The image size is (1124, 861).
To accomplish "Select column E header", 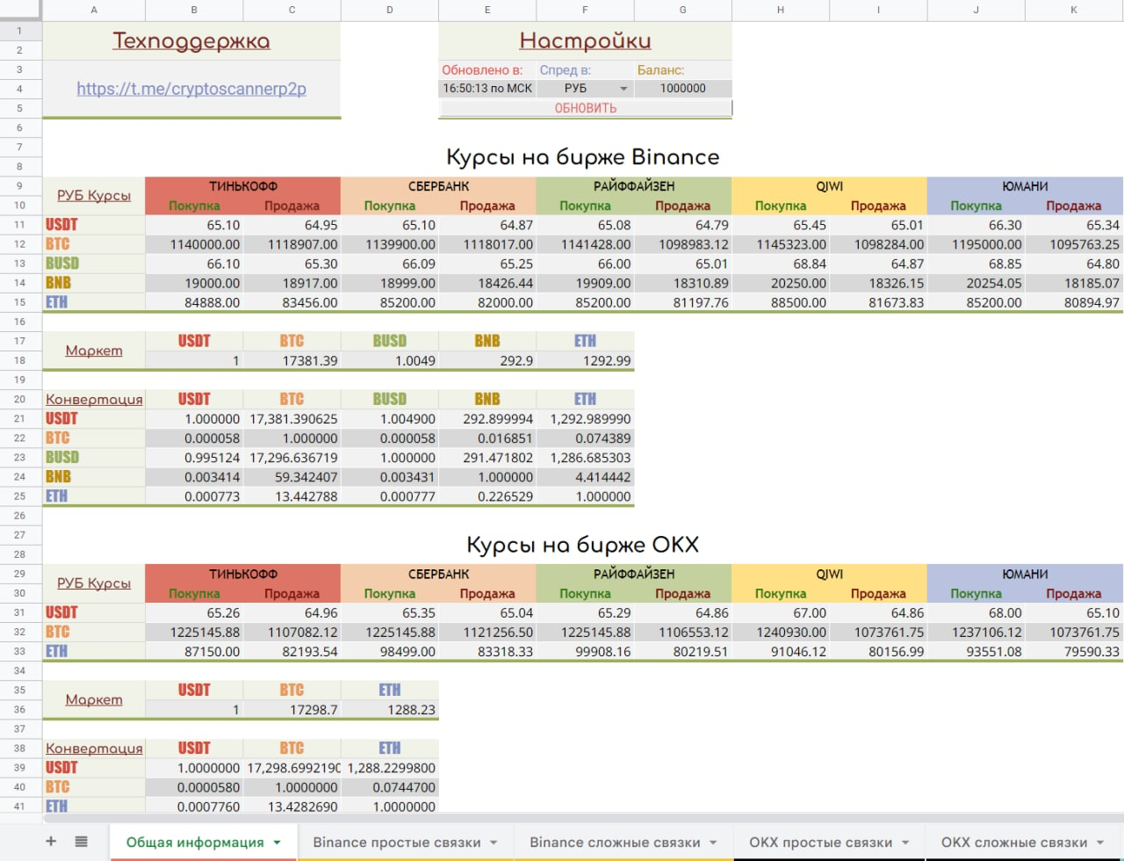I will (x=486, y=9).
